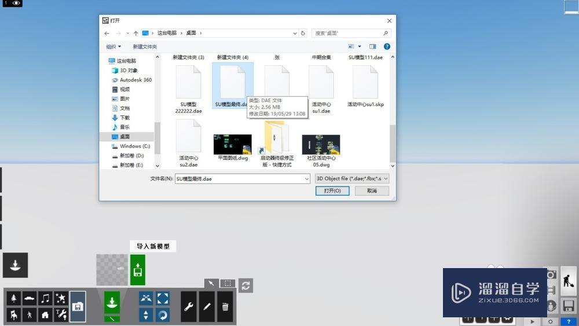Select the Effects stars category

61,298
